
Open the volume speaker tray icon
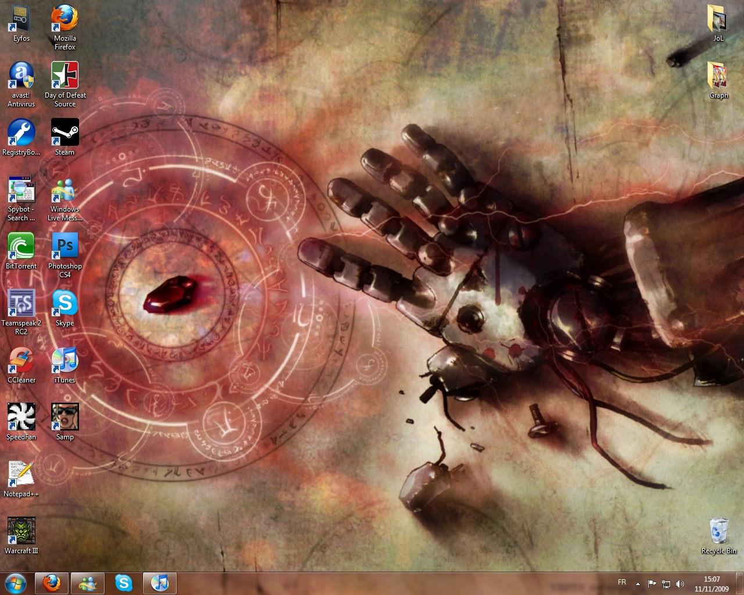[680, 583]
